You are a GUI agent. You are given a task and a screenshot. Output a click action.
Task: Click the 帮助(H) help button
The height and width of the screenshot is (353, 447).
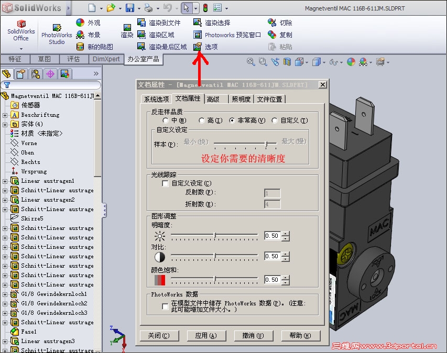click(x=301, y=336)
